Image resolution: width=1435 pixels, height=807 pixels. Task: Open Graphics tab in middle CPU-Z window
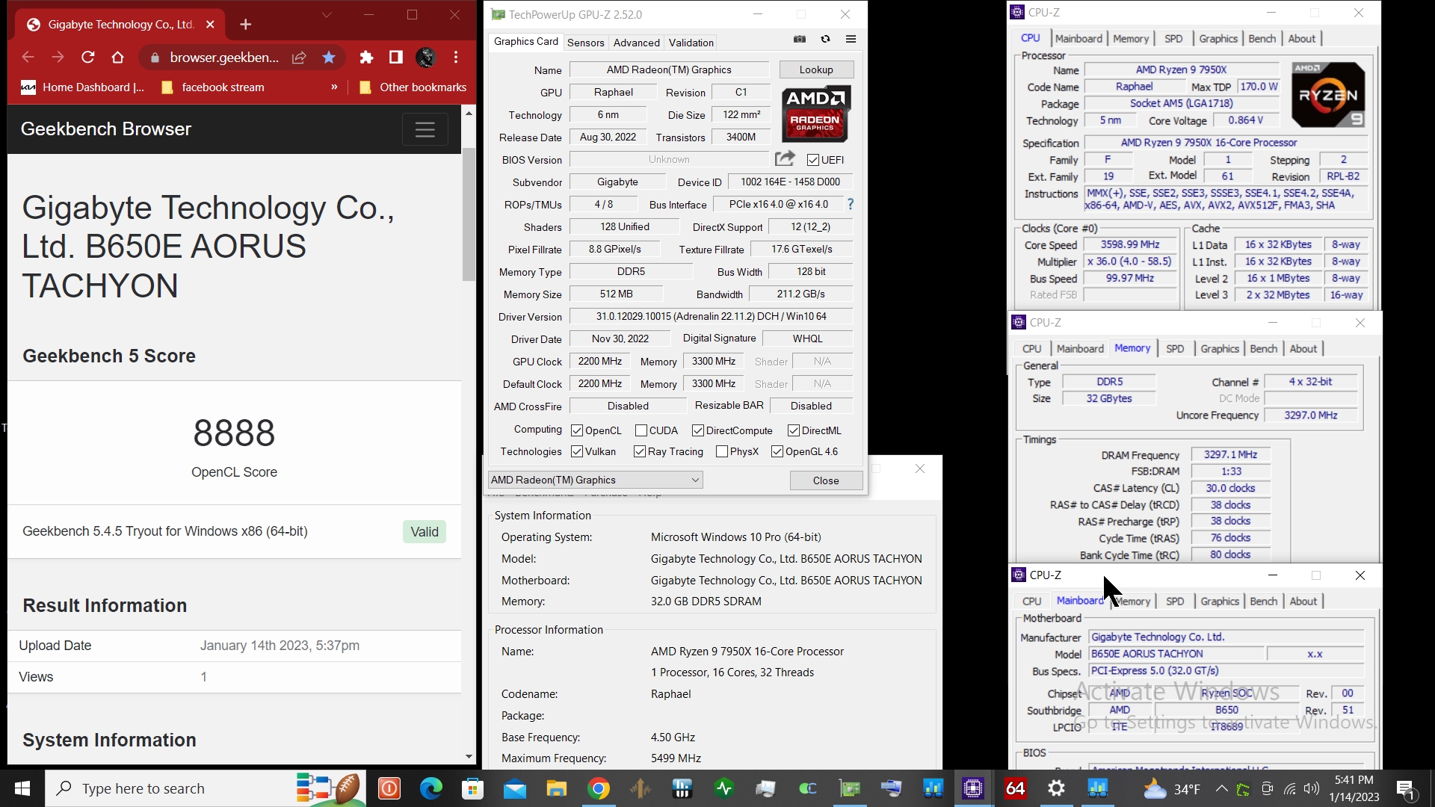1220,349
